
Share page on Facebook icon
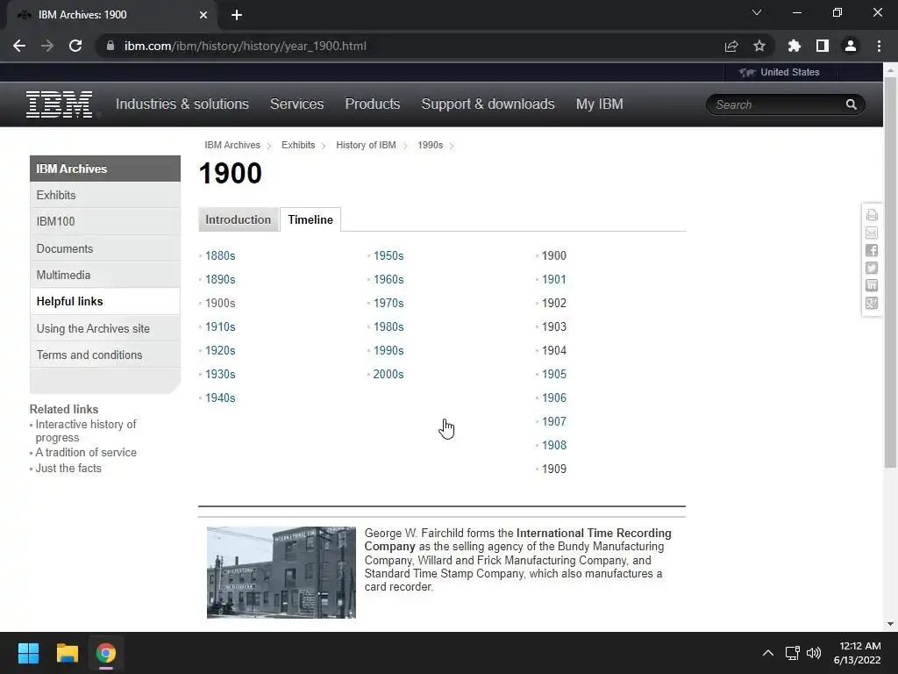click(x=872, y=250)
